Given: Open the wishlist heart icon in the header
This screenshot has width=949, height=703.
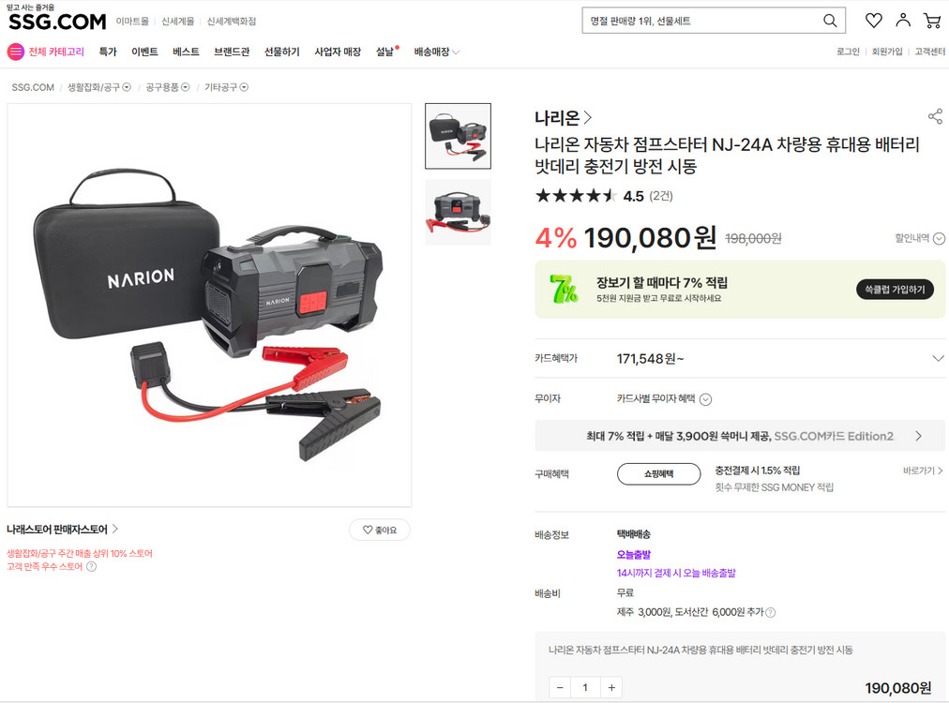Looking at the screenshot, I should 873,19.
